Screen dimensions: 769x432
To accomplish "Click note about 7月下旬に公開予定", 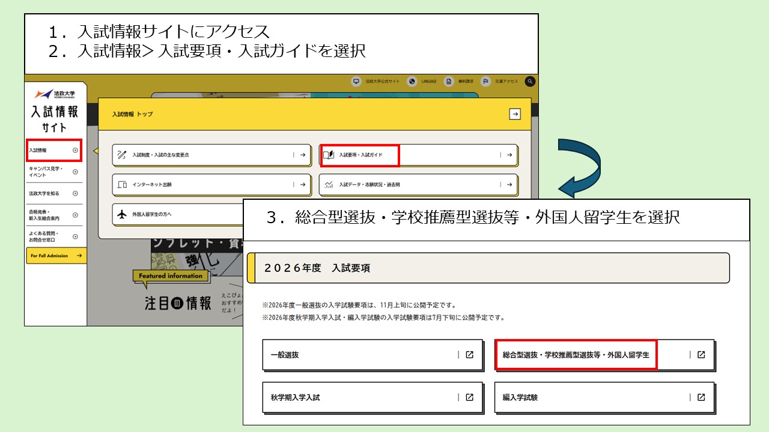I will 383,317.
